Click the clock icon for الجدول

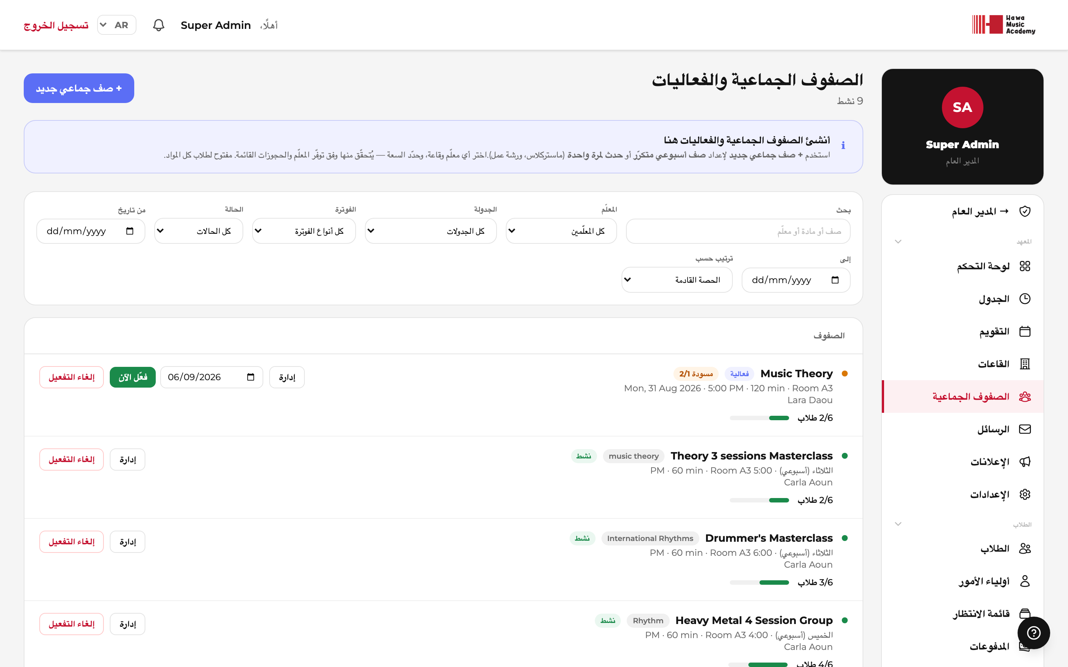pyautogui.click(x=1025, y=299)
